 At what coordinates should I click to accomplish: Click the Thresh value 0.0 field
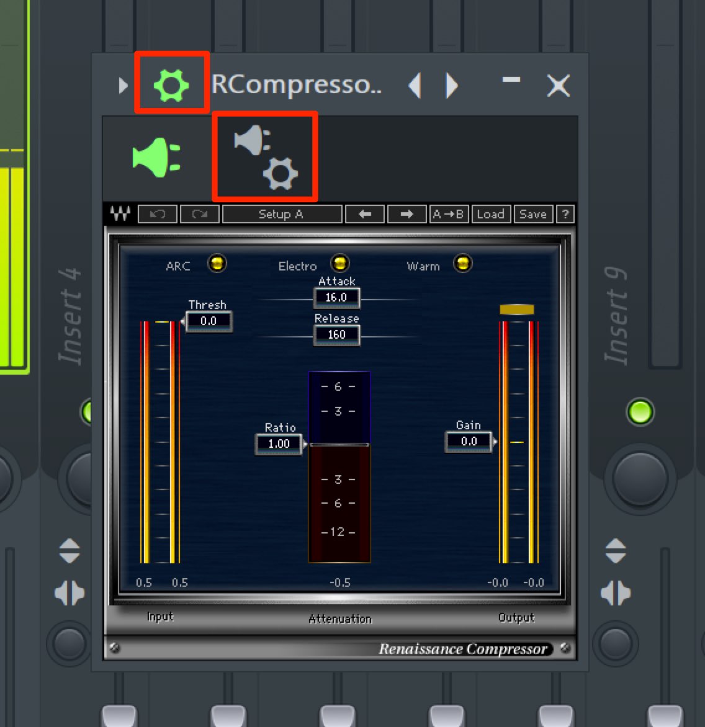coord(209,321)
